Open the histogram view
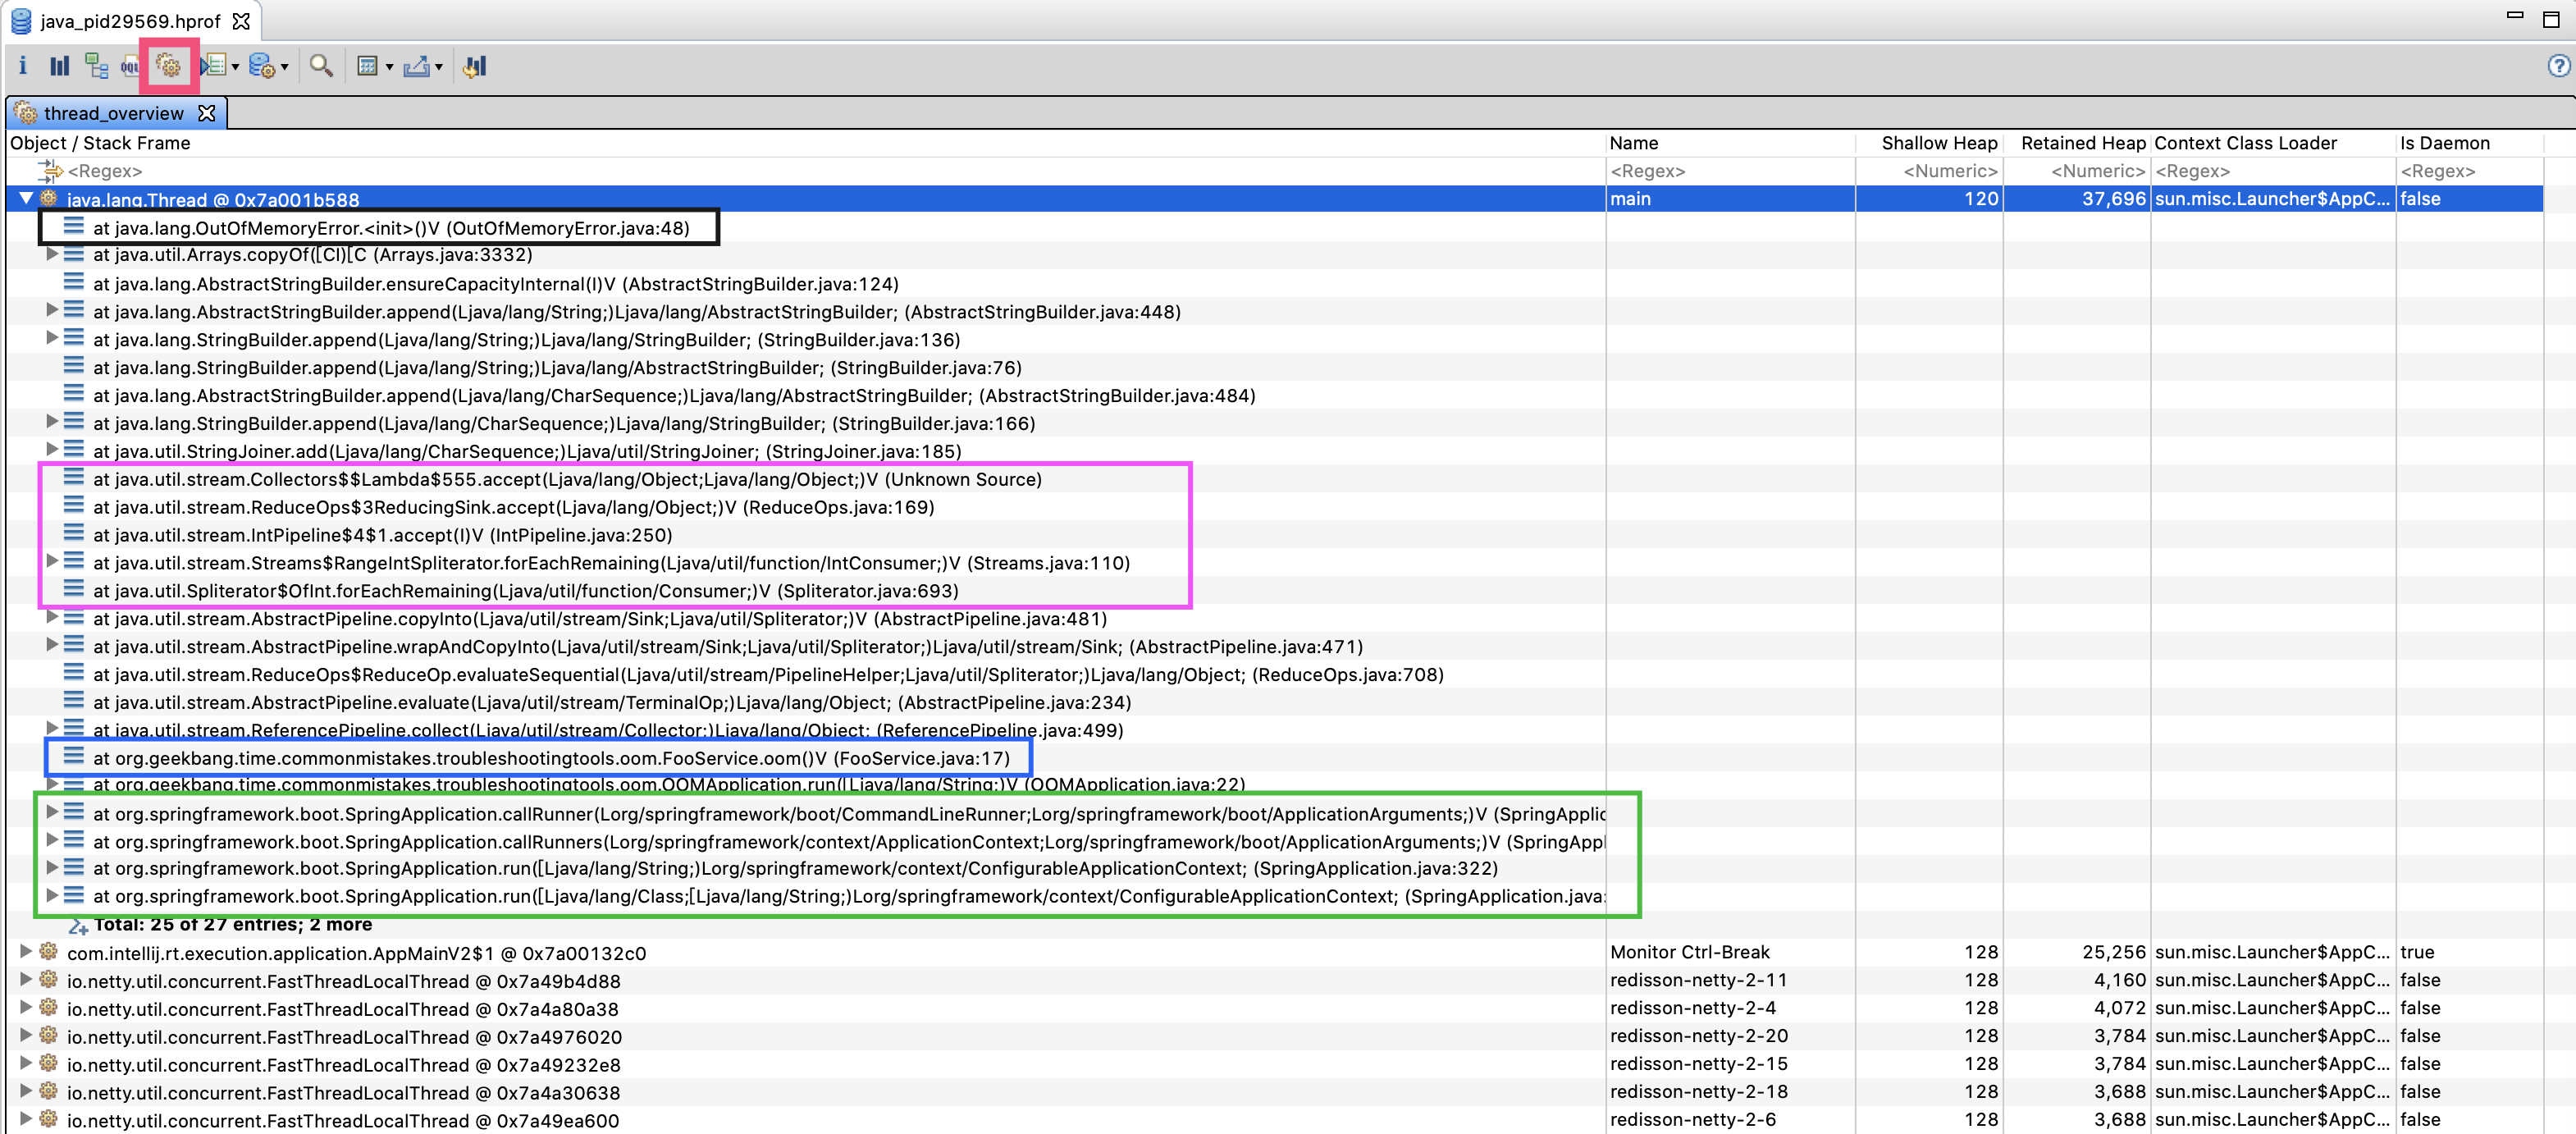The width and height of the screenshot is (2576, 1134). pyautogui.click(x=60, y=66)
